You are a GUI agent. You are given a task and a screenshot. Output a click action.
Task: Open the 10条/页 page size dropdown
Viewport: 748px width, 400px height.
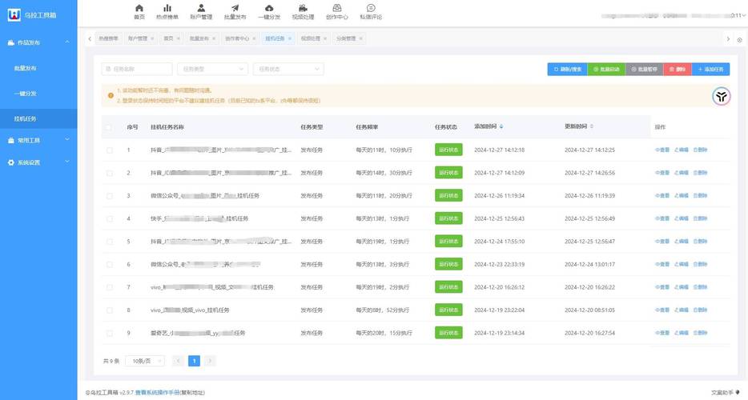click(x=145, y=361)
